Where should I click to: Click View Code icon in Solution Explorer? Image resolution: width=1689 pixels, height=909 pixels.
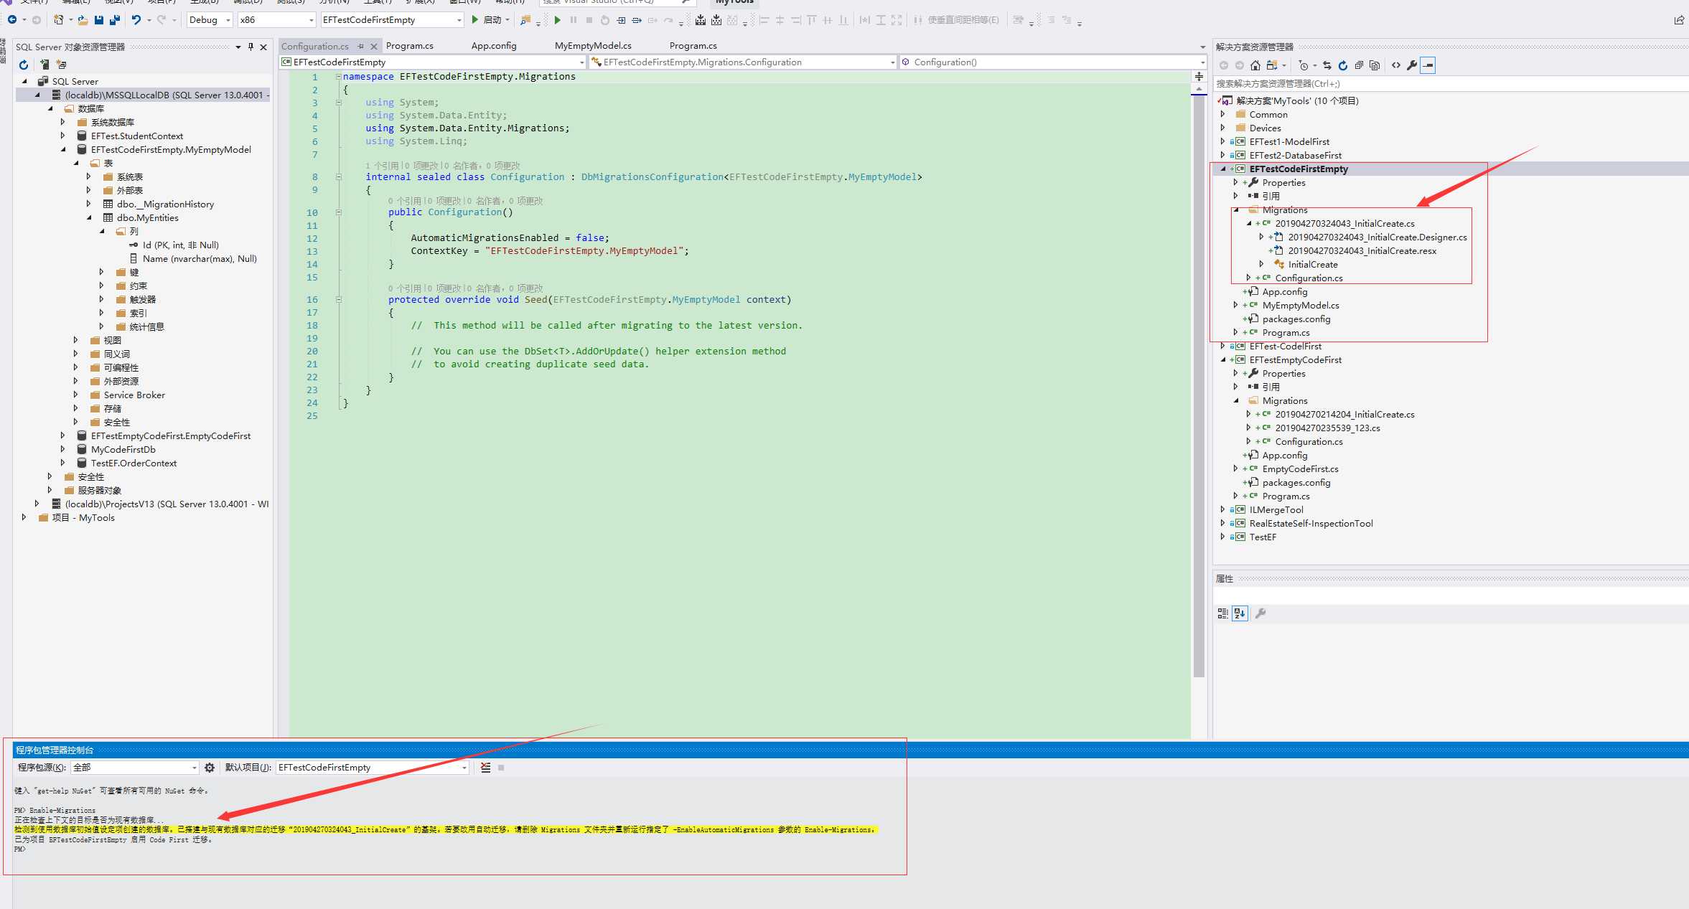click(x=1396, y=65)
